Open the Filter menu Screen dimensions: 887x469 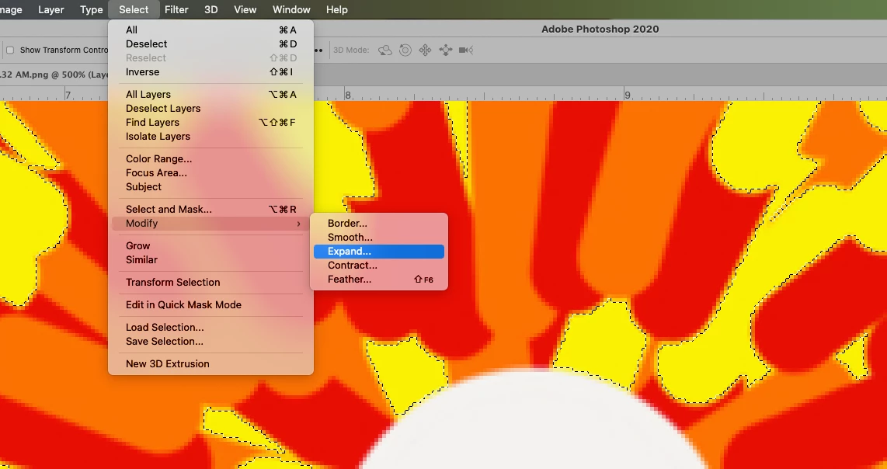coord(176,9)
